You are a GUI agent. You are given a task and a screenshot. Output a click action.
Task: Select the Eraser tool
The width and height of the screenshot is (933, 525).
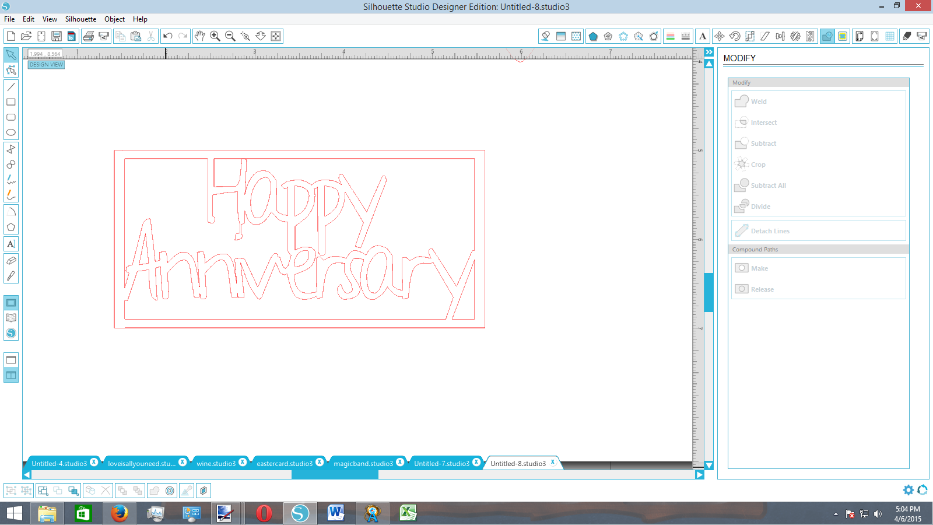[11, 261]
